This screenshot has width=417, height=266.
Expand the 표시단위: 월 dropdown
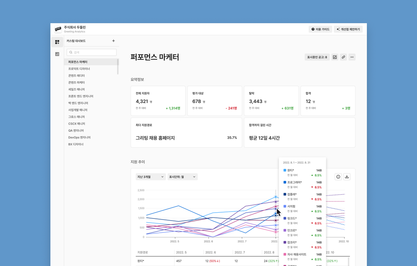tap(182, 177)
